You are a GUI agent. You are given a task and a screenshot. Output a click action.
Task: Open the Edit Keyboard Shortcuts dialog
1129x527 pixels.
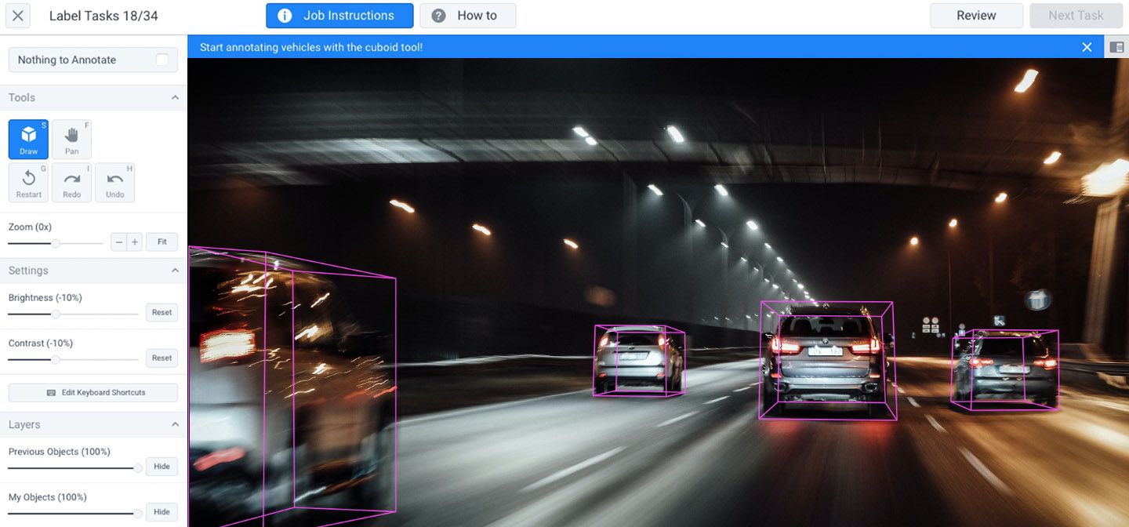coord(92,392)
